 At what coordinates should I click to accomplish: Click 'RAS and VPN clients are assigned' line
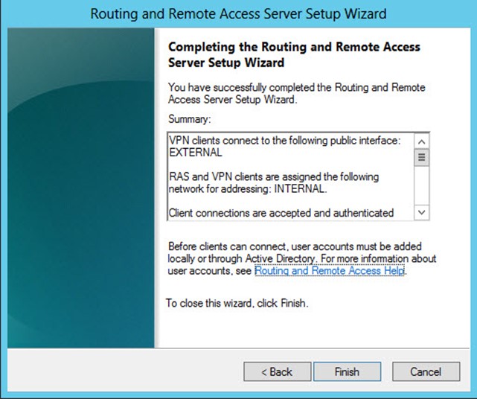274,177
